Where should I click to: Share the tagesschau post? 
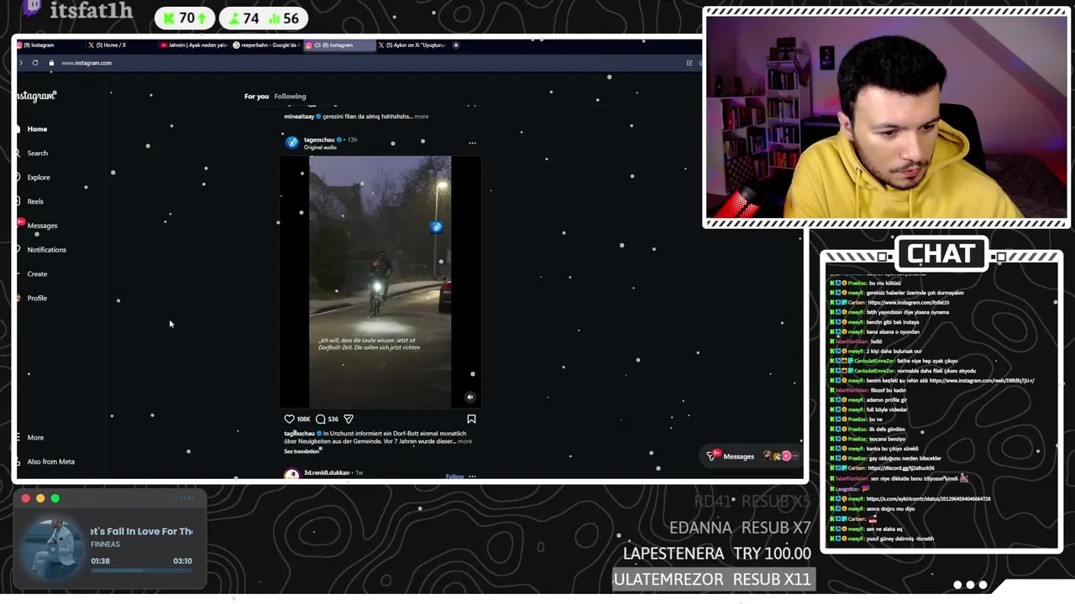[349, 419]
